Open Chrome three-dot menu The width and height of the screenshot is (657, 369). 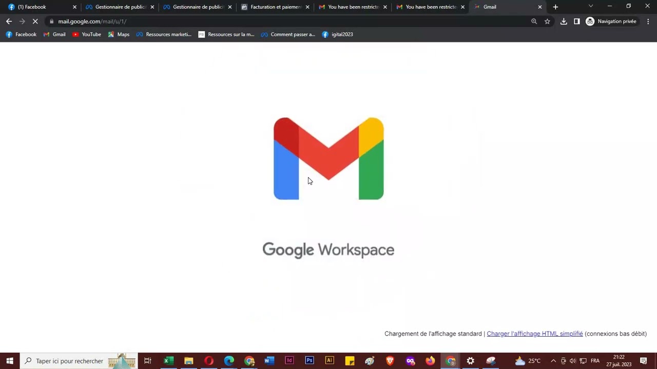648,22
